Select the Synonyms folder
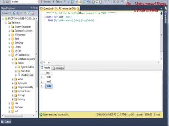Image resolution: width=169 pixels, height=126 pixels. (23, 83)
